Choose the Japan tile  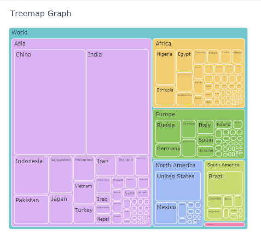(x=61, y=209)
